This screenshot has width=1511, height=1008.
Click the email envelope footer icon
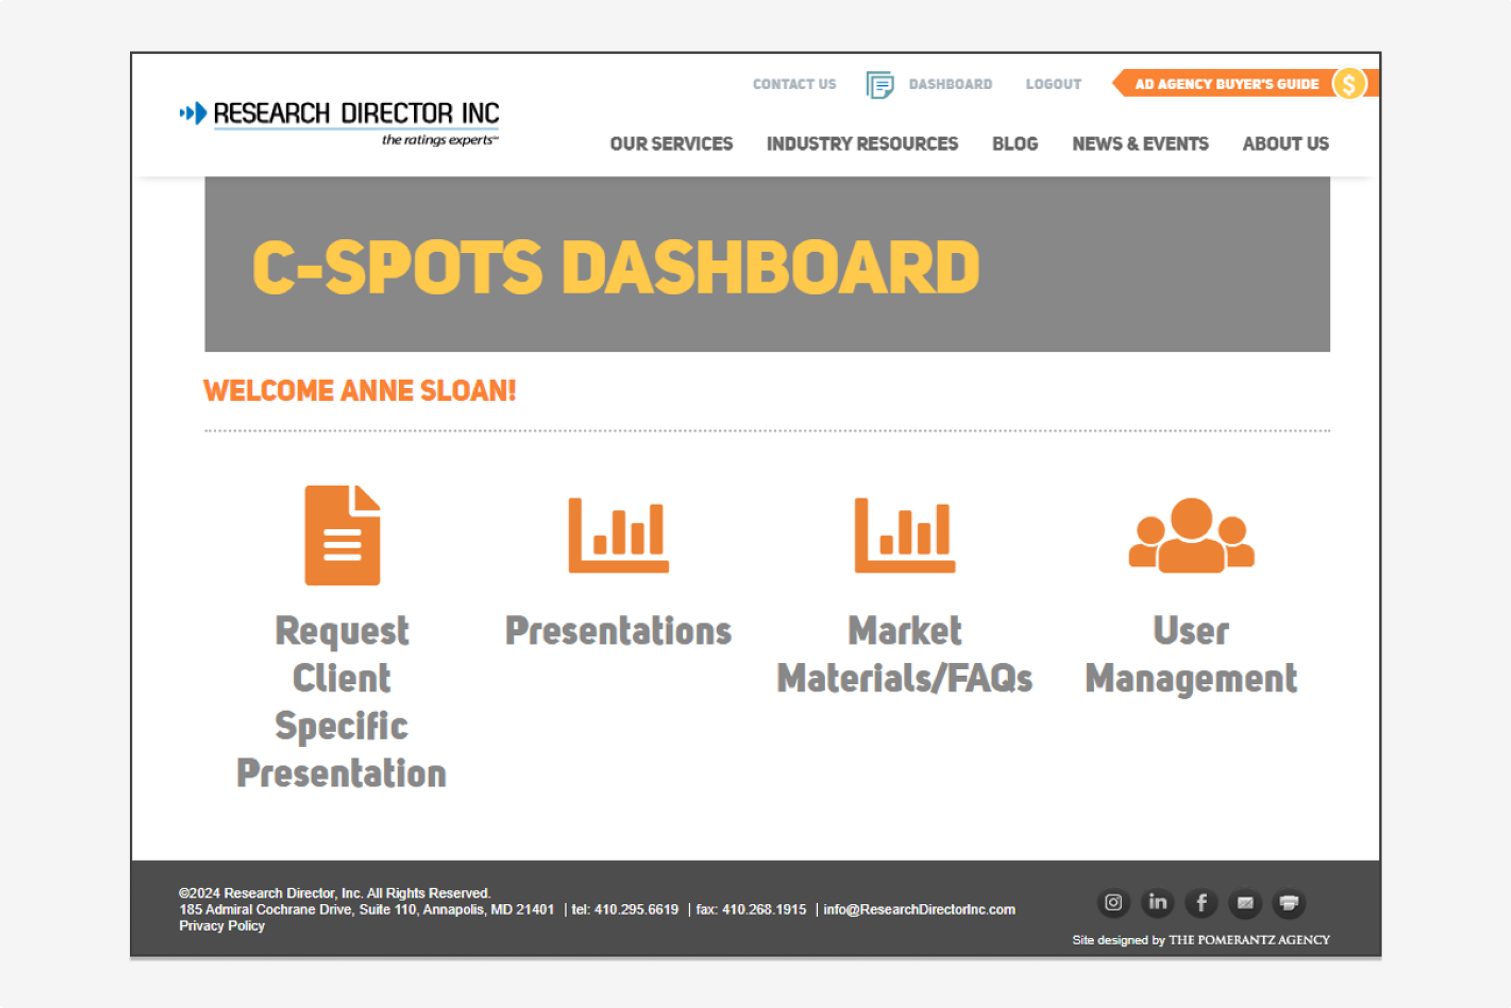(1245, 903)
